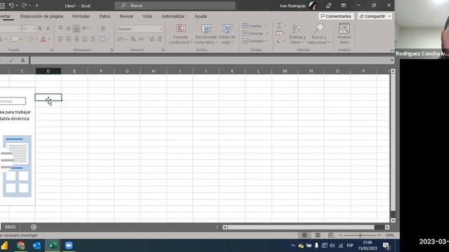
Task: Toggle align right button
Action: pos(76,39)
